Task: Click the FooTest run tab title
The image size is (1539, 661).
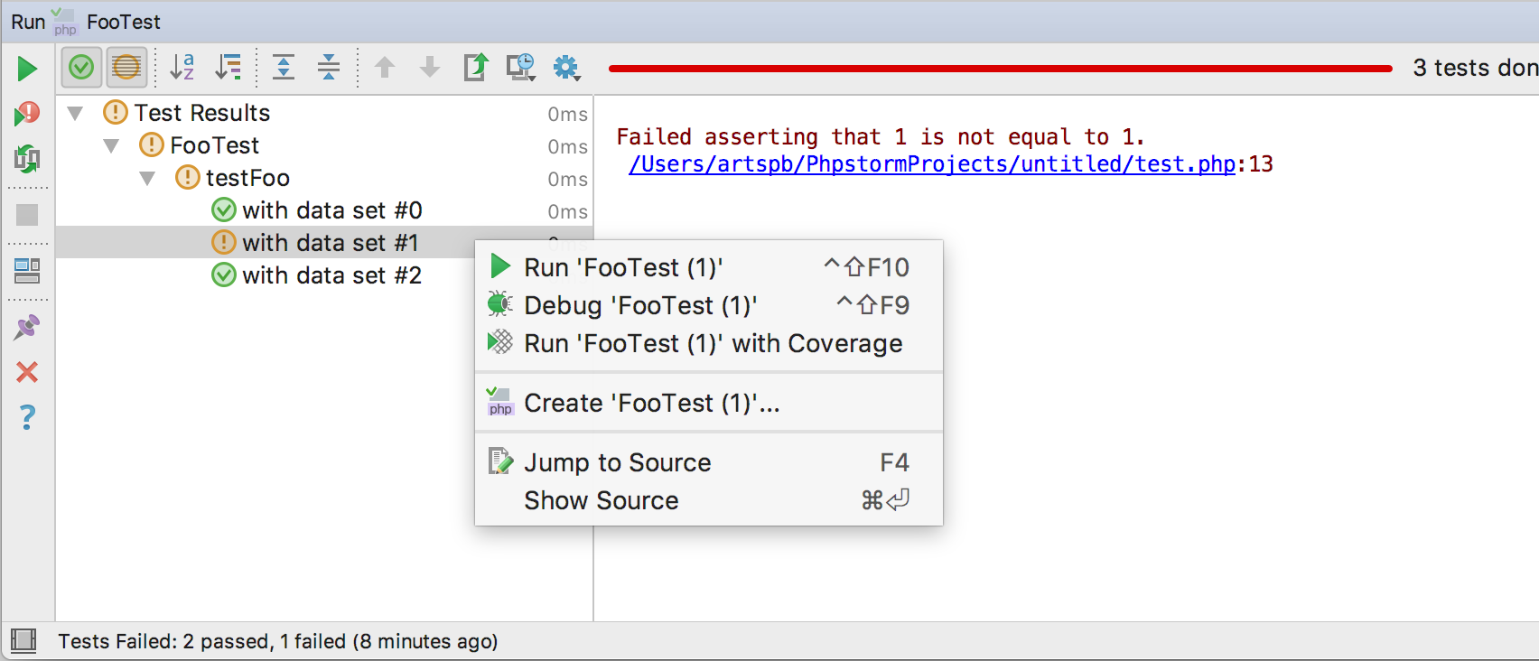Action: tap(124, 22)
